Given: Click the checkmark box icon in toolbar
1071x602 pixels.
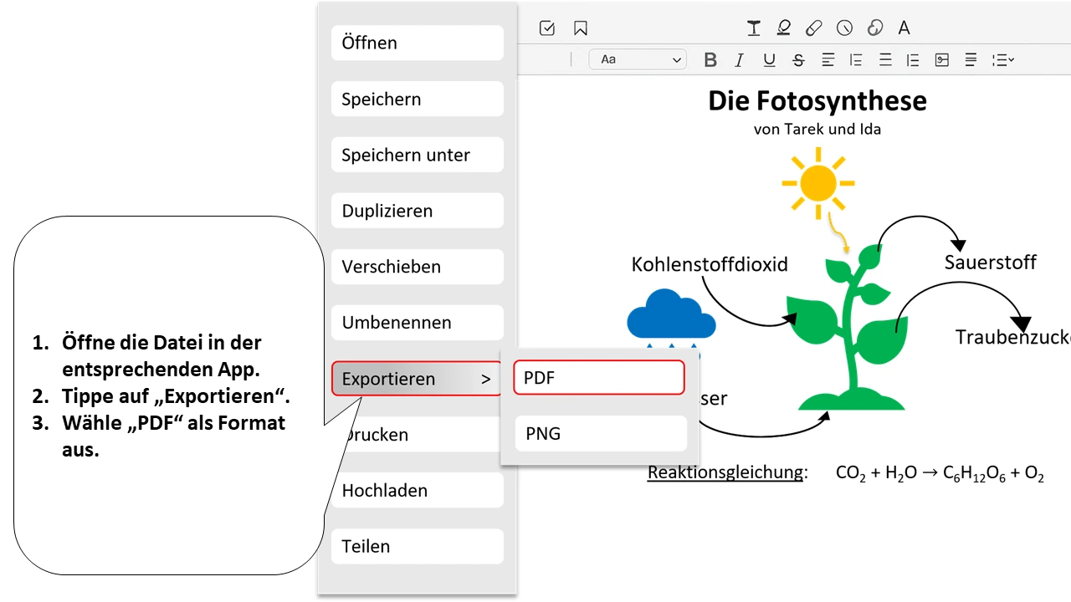Looking at the screenshot, I should coord(547,28).
